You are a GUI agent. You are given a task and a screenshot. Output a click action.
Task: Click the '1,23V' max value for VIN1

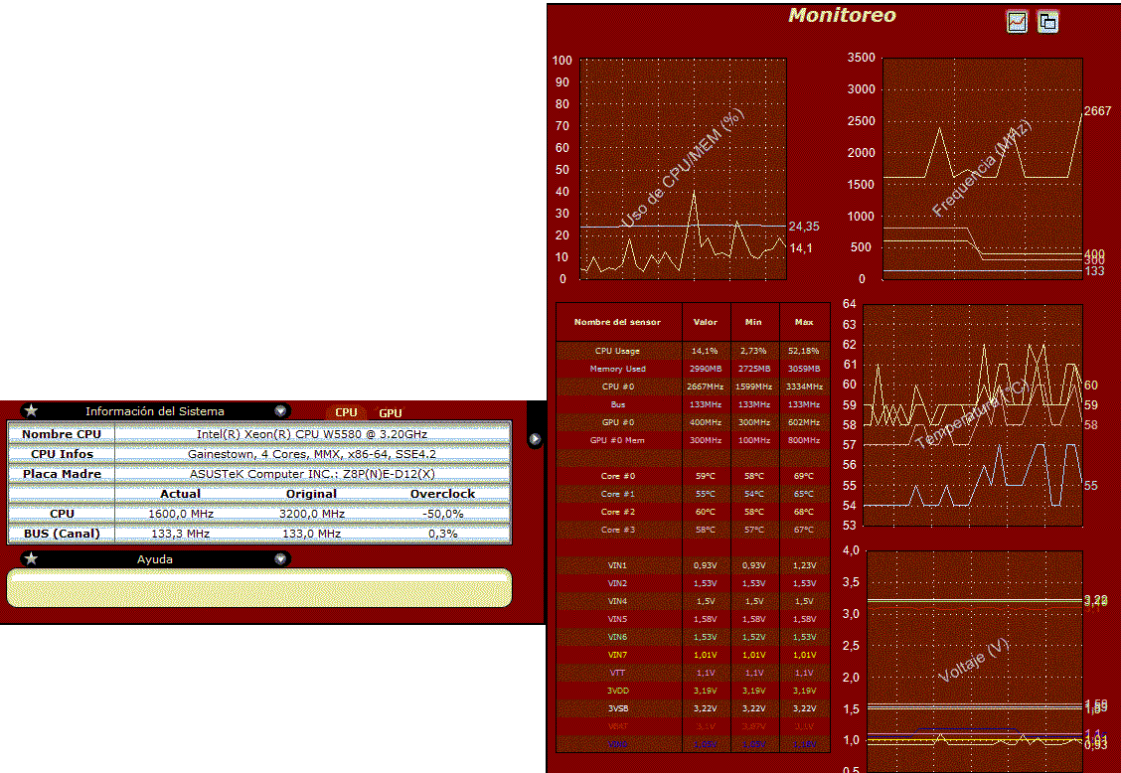[804, 565]
